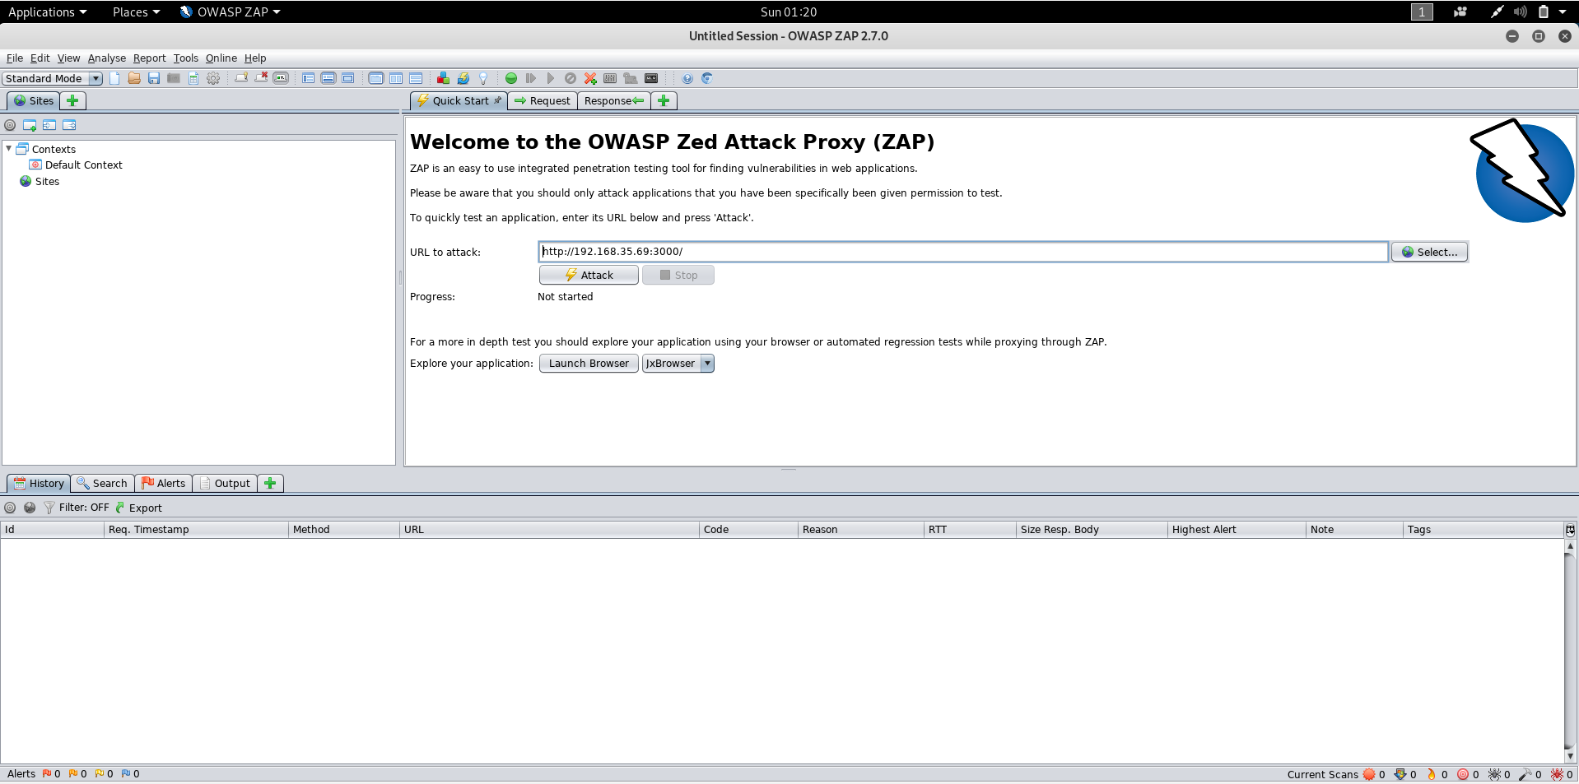Click the active scan flame icon in status bar
The height and width of the screenshot is (784, 1579).
[1432, 774]
